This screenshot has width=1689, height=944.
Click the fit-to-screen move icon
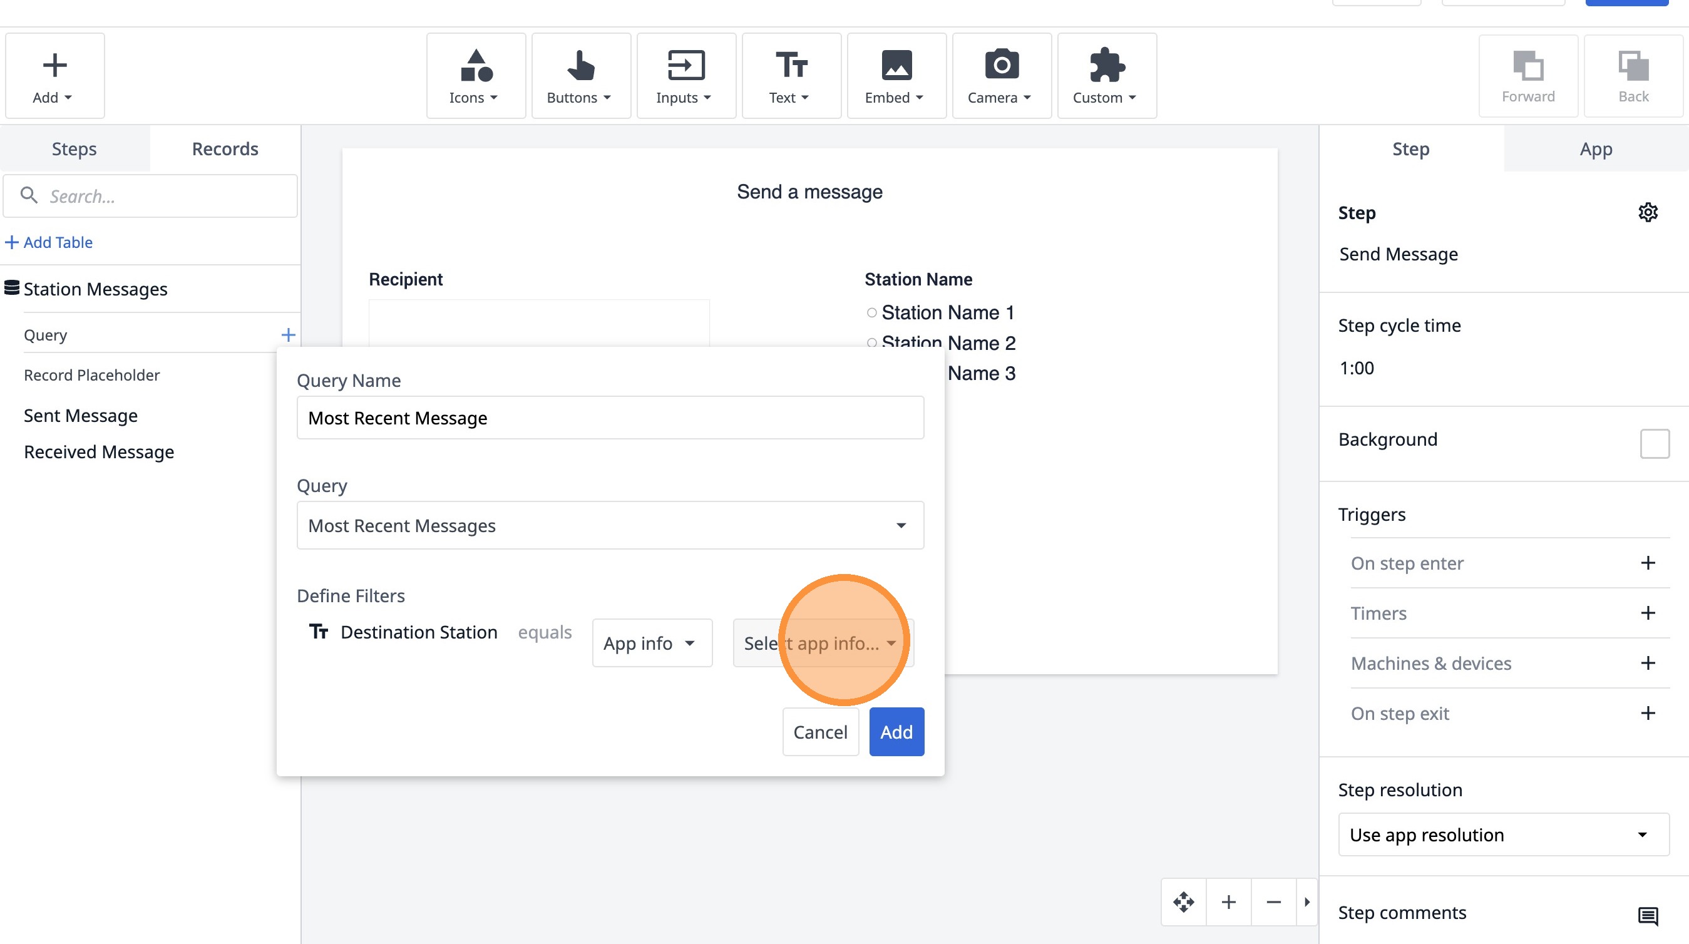click(x=1183, y=902)
